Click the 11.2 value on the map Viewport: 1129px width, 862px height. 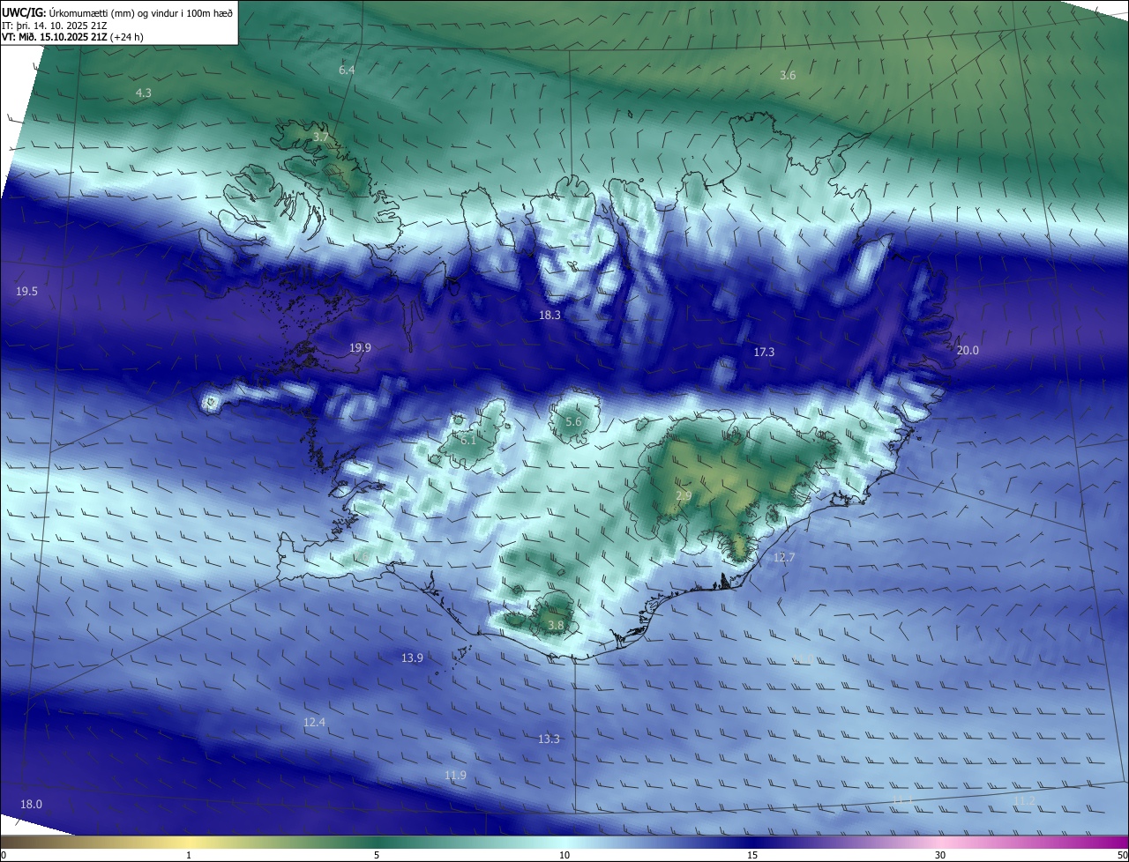[1024, 800]
